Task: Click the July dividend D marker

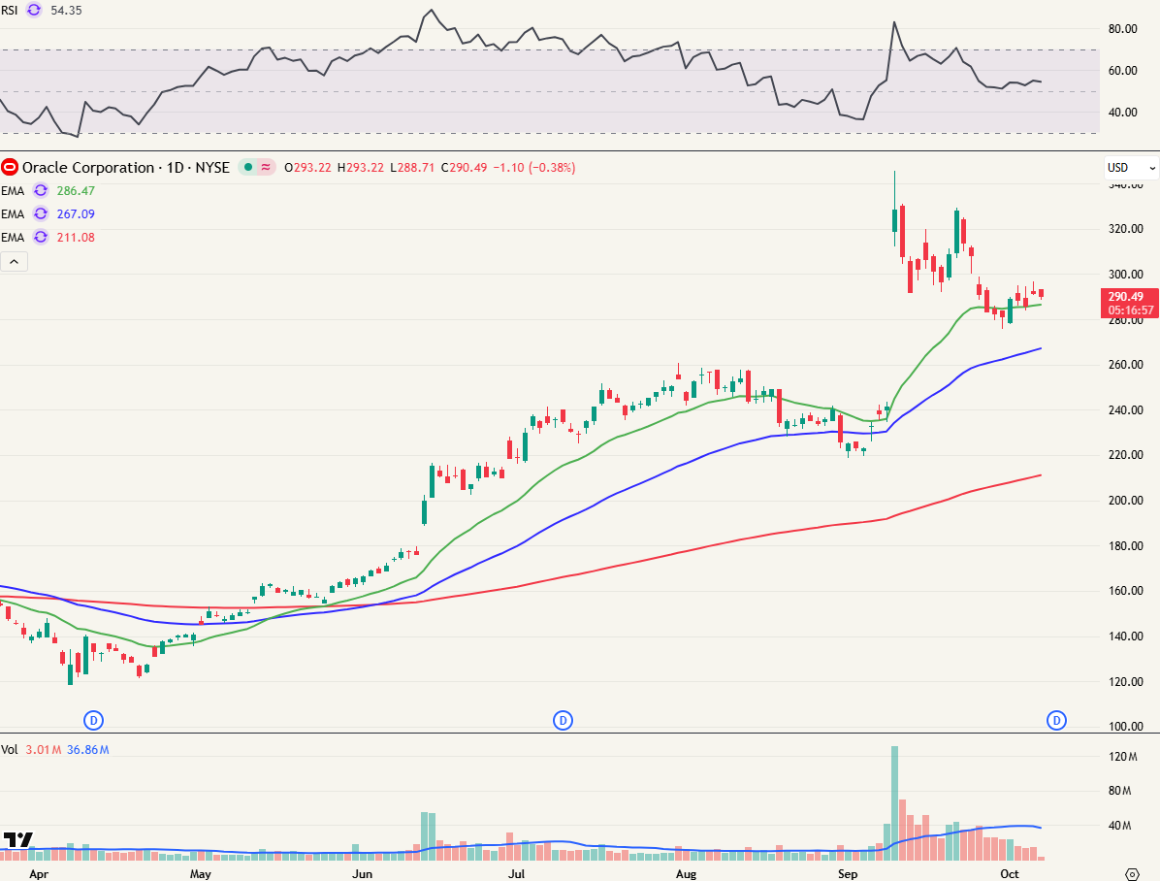Action: [563, 720]
